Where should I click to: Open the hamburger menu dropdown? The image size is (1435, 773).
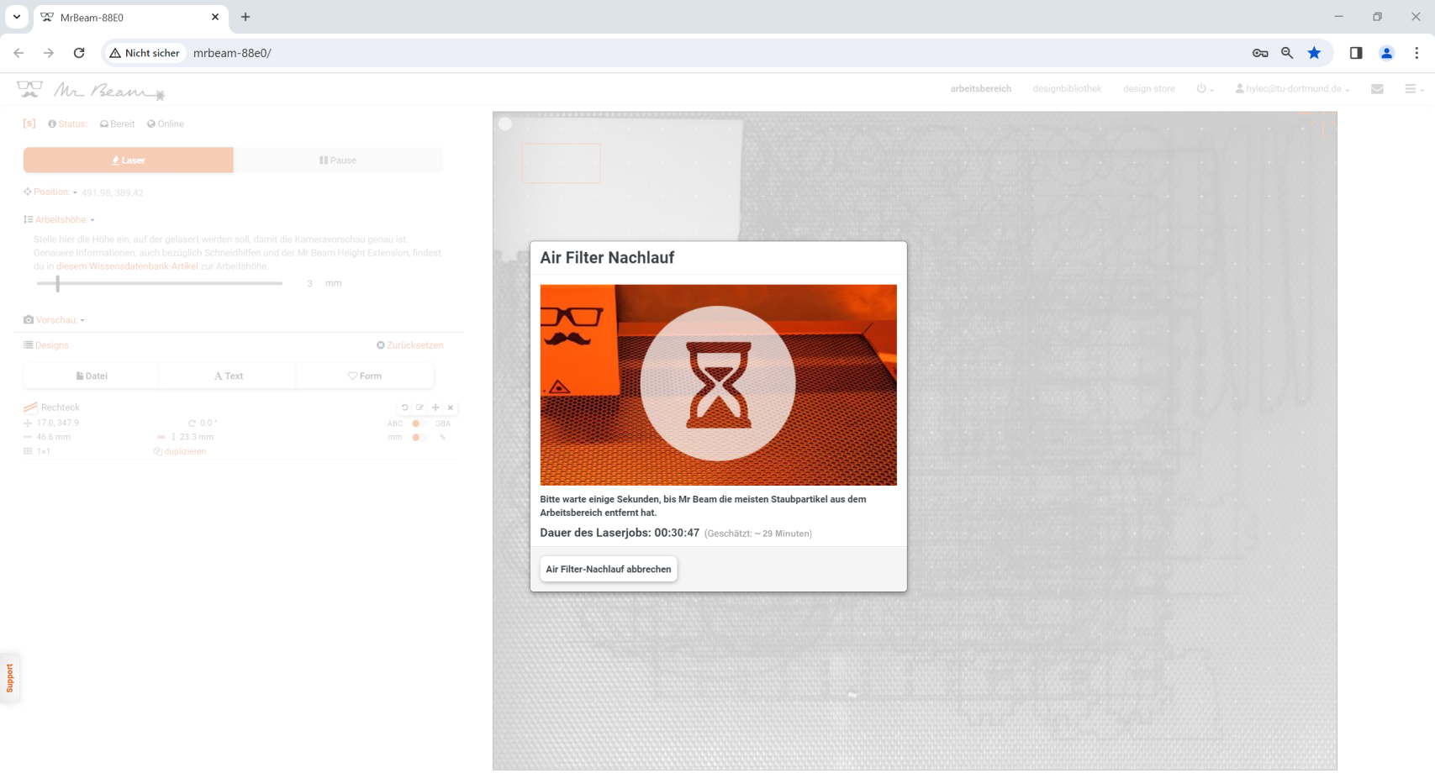click(x=1414, y=88)
